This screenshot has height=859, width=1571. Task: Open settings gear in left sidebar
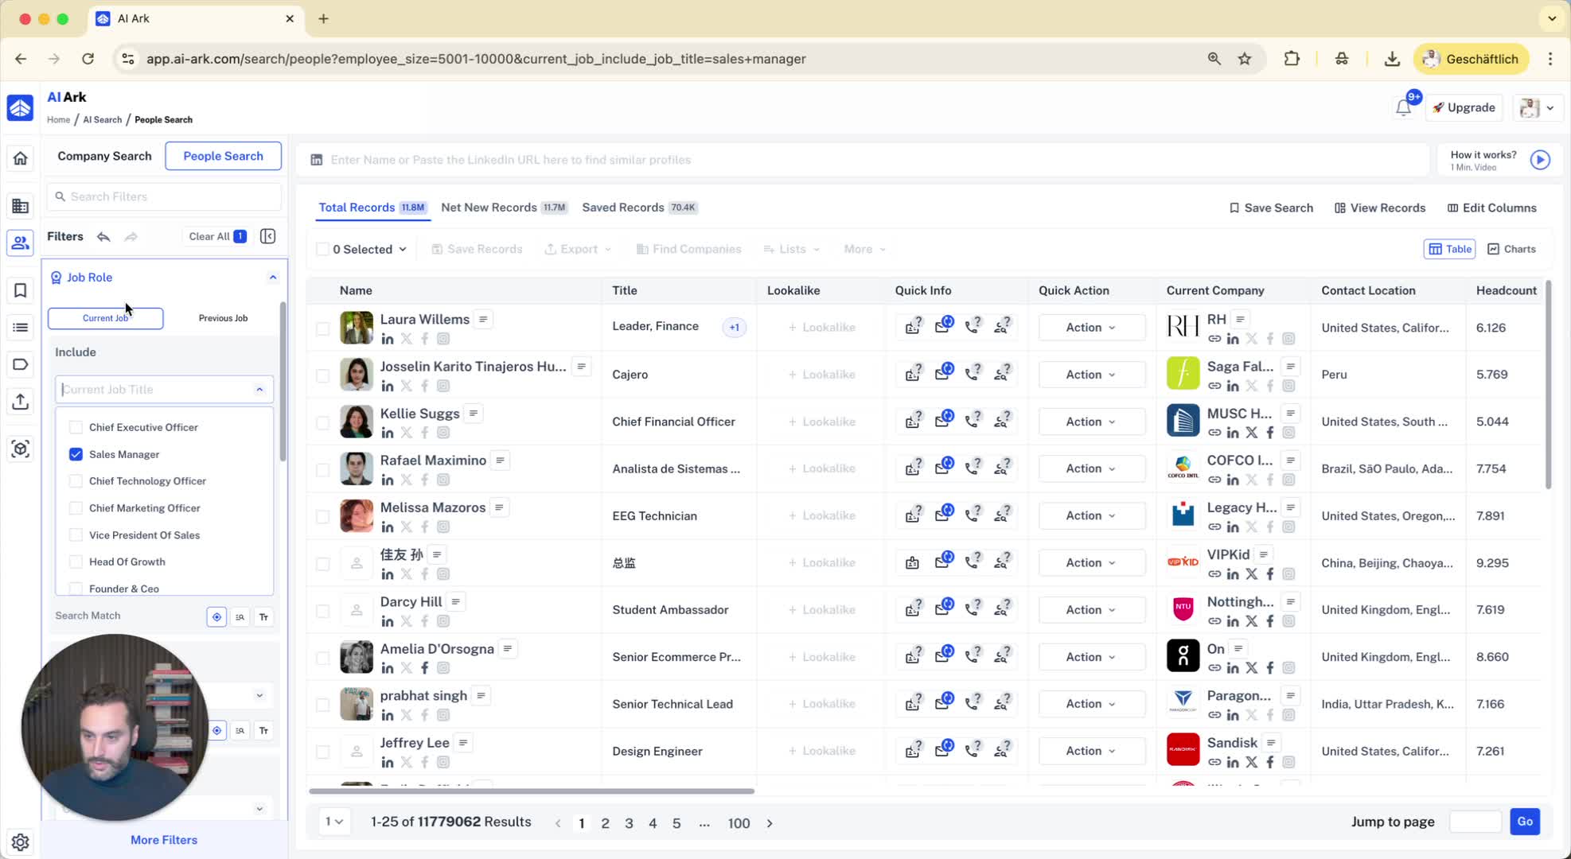click(x=21, y=842)
